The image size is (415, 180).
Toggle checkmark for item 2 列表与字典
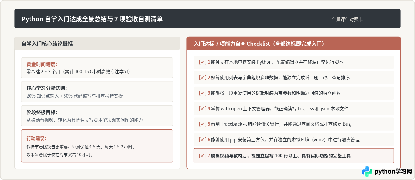[x=203, y=78]
